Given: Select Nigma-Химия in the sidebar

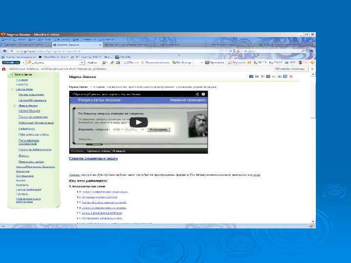Looking at the screenshot, I should point(28,106).
